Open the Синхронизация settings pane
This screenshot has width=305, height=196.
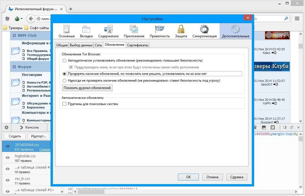tap(205, 31)
